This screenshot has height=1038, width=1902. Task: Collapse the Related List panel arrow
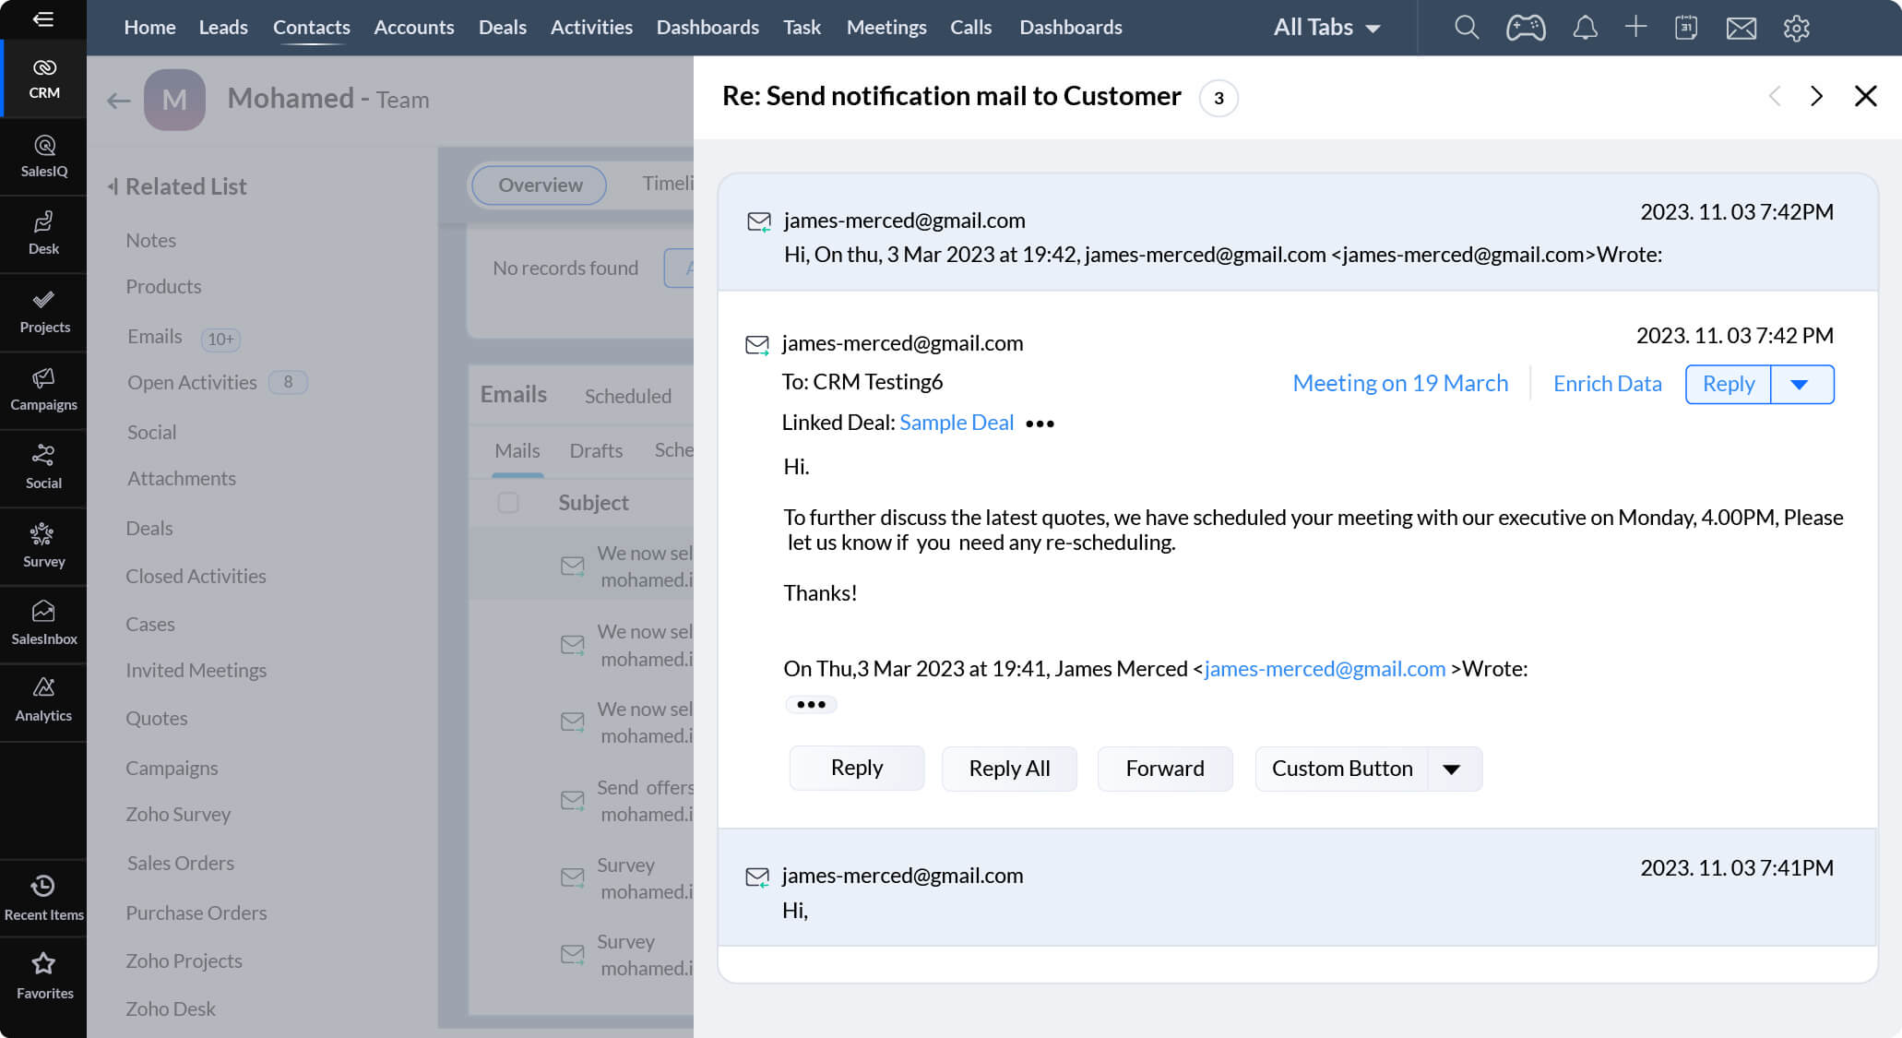[113, 186]
